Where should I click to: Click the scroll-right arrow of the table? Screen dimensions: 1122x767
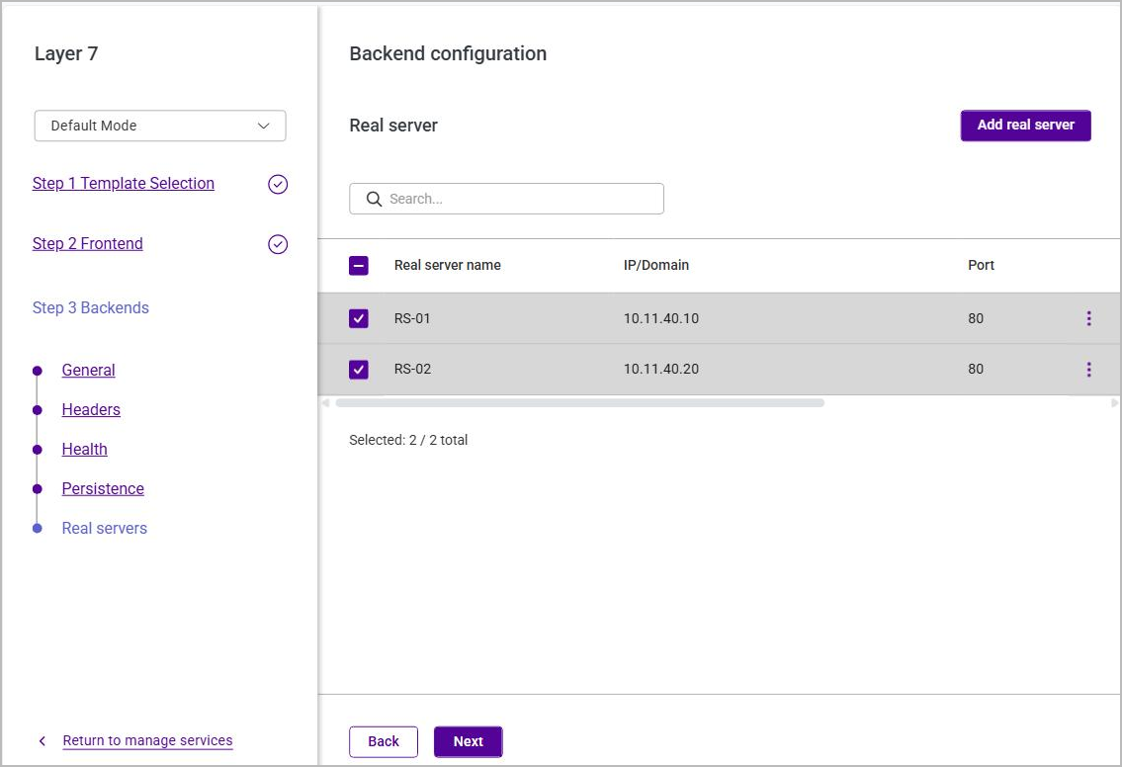pos(1113,403)
